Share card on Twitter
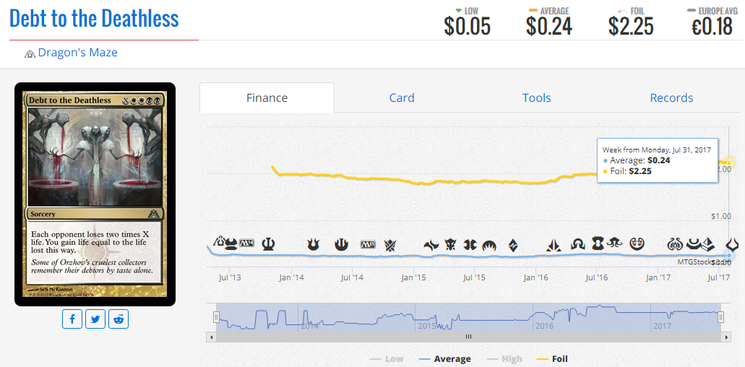 pos(95,319)
